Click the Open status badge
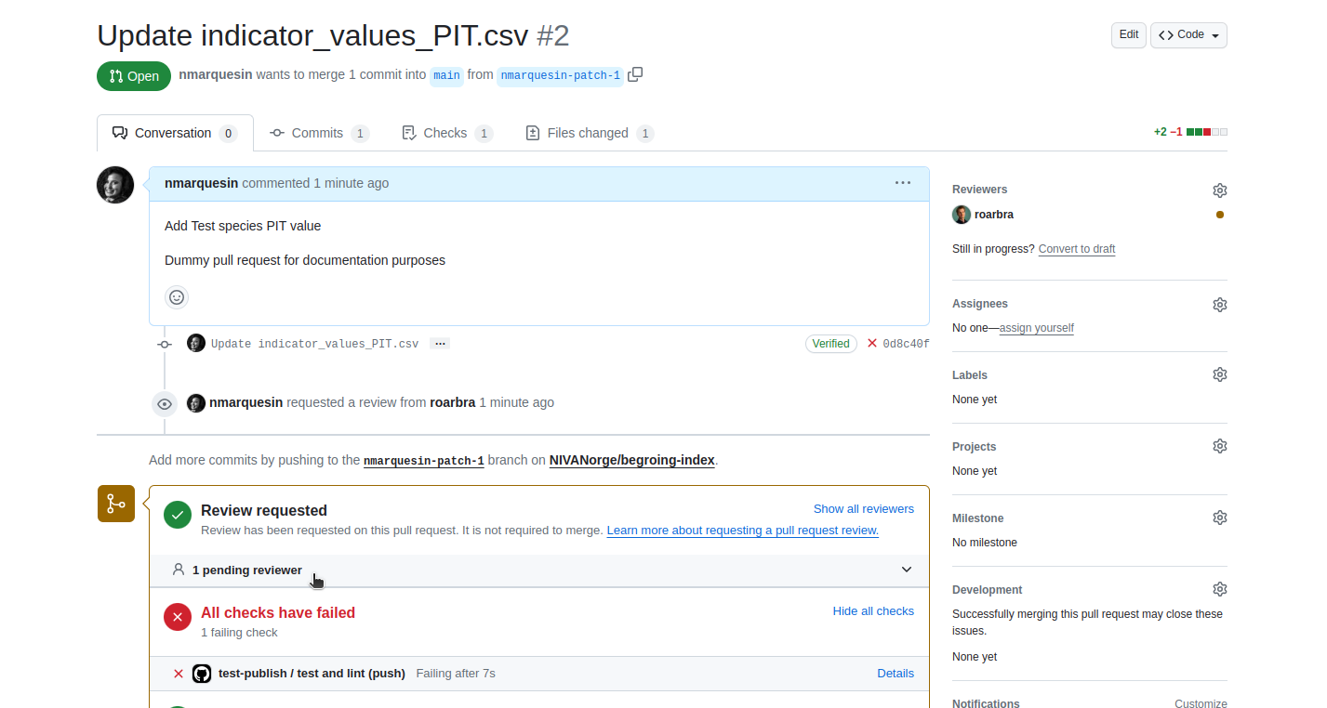Screen dimensions: 1327x708 [x=134, y=76]
